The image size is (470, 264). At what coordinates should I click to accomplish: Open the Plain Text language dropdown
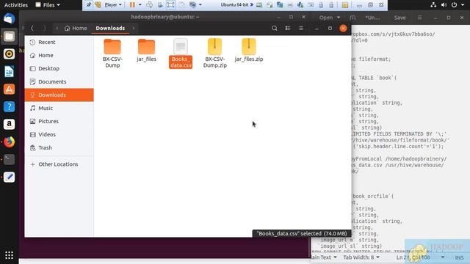[325, 257]
